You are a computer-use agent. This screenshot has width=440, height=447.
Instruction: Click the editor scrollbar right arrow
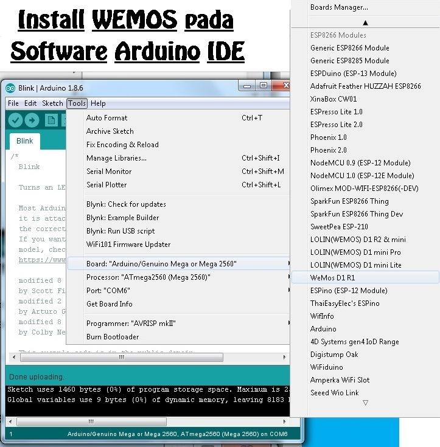[284, 357]
